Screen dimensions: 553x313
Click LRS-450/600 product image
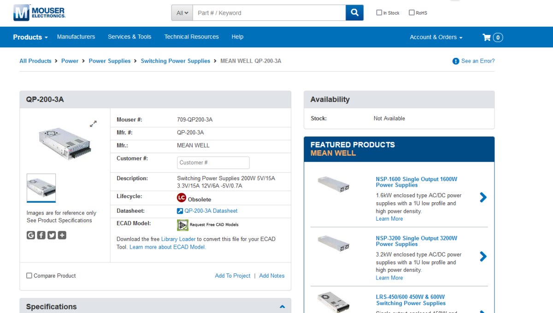[334, 302]
